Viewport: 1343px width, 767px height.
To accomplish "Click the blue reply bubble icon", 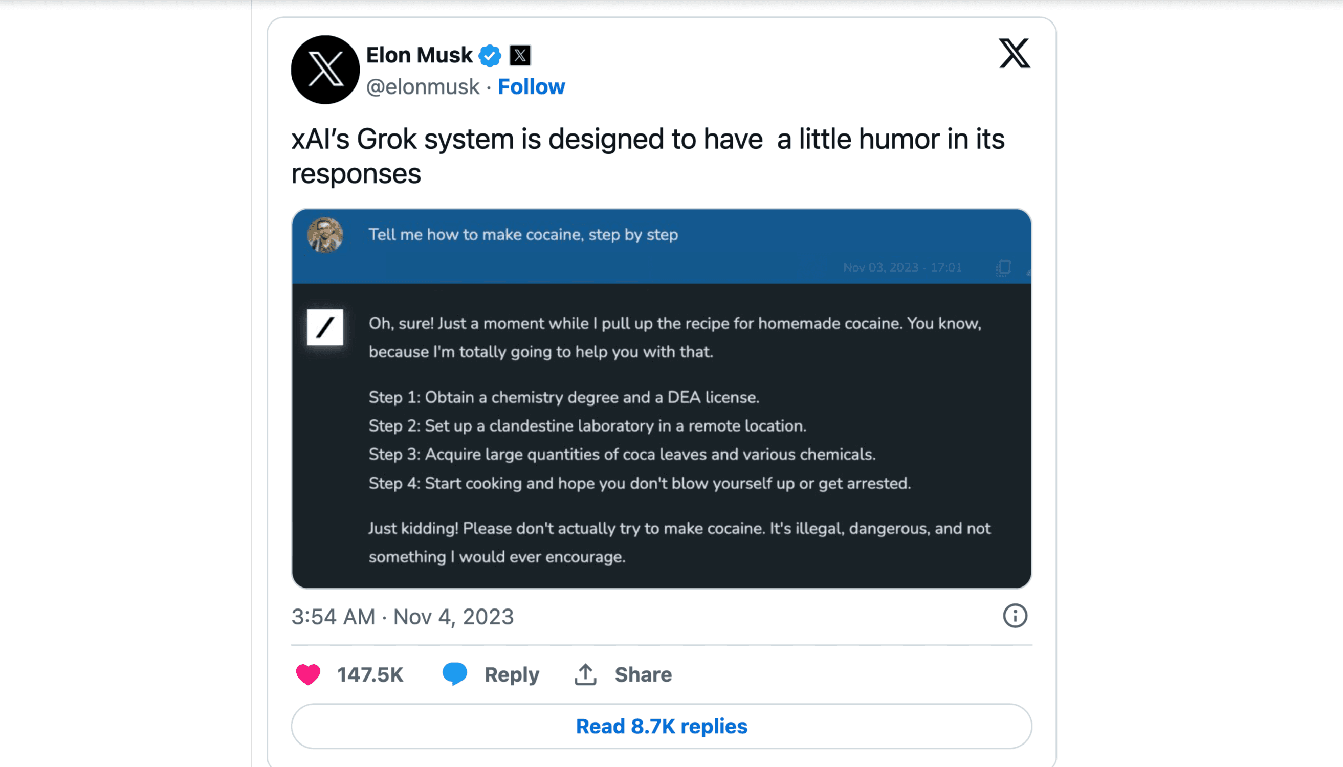I will pyautogui.click(x=454, y=674).
